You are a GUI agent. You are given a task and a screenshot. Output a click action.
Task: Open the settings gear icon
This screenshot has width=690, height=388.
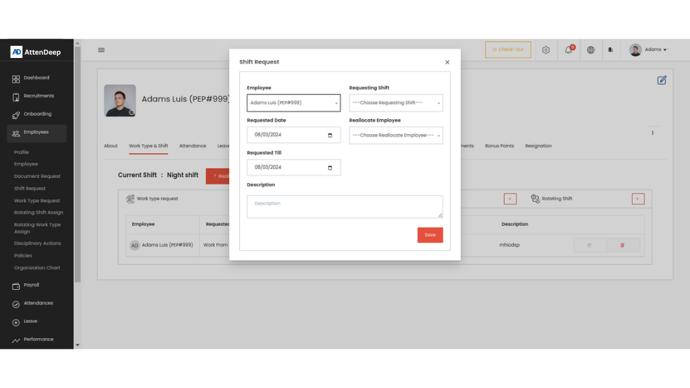click(x=546, y=50)
